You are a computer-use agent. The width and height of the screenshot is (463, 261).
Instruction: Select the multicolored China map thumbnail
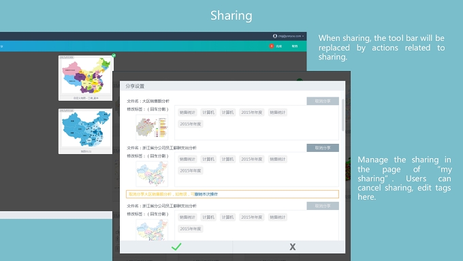click(x=85, y=78)
